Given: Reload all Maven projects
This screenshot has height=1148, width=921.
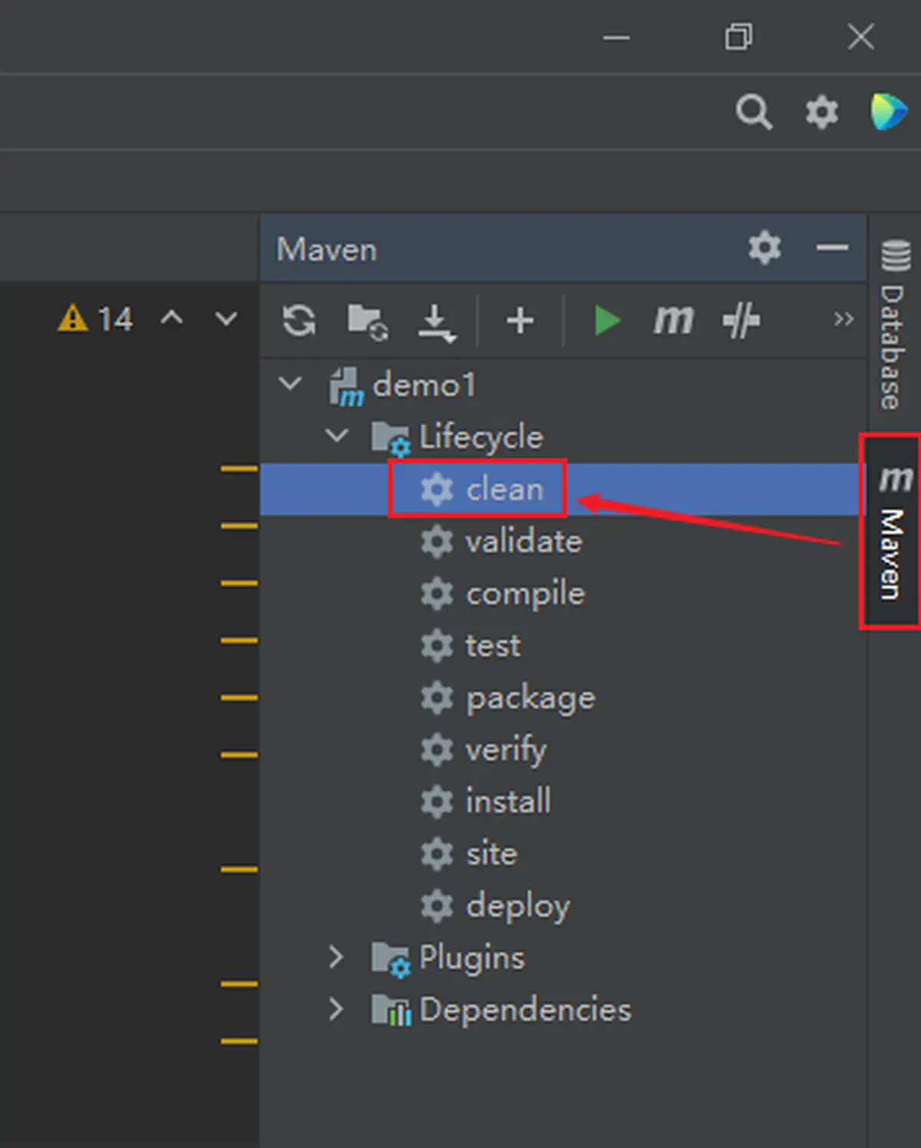Looking at the screenshot, I should pos(299,320).
